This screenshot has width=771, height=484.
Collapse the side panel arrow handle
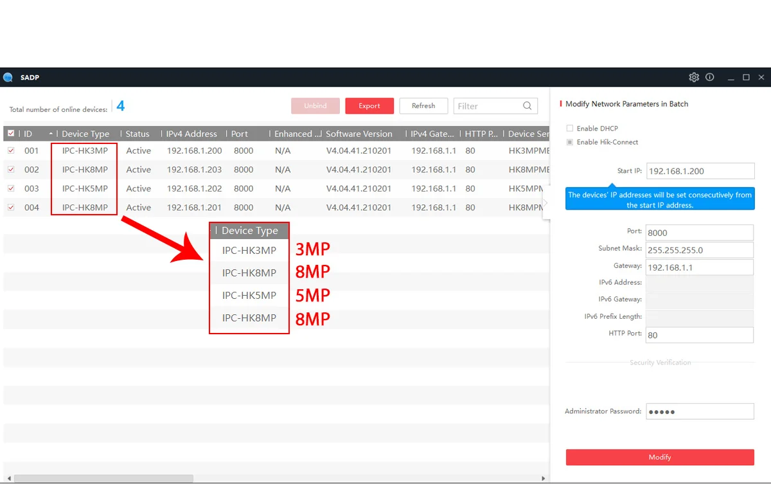[545, 203]
